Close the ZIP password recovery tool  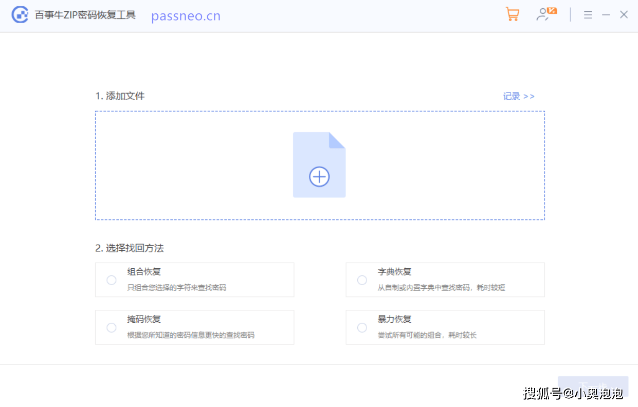point(624,15)
